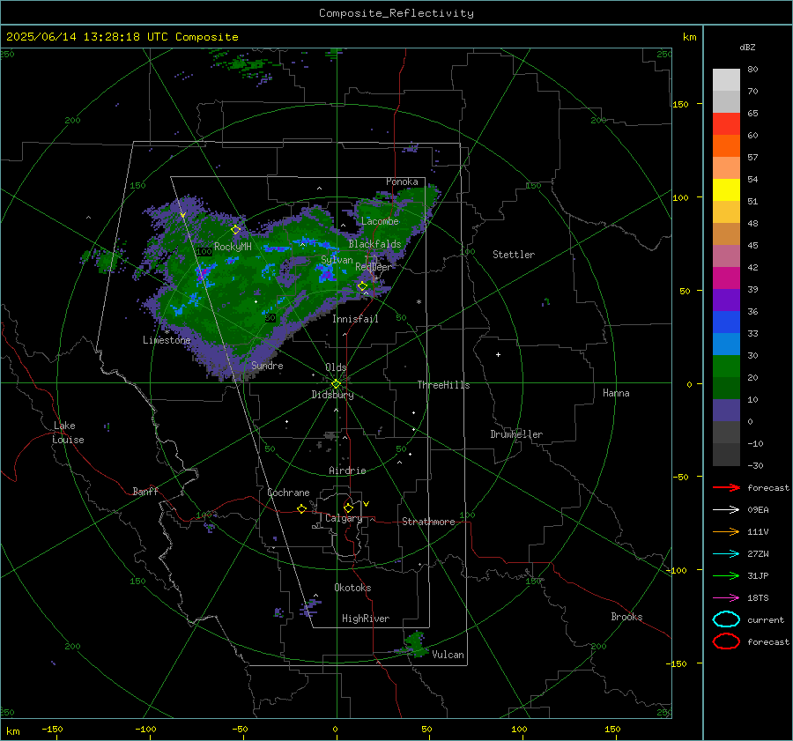Click the Brooks label on the map
This screenshot has height=741, width=793.
(x=626, y=617)
